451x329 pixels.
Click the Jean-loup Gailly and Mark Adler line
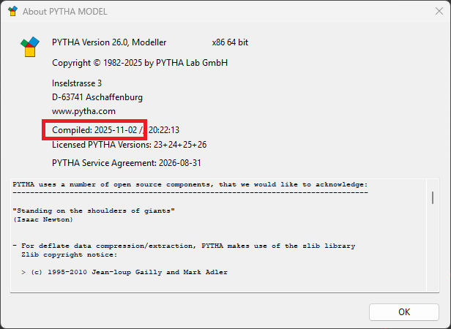124,272
